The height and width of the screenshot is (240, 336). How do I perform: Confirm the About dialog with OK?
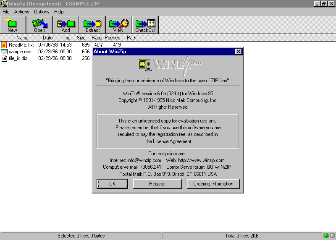pyautogui.click(x=112, y=184)
